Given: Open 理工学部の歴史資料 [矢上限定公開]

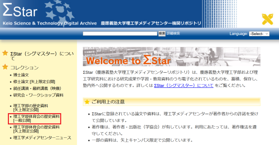Looking at the screenshot, I should tap(31, 108).
